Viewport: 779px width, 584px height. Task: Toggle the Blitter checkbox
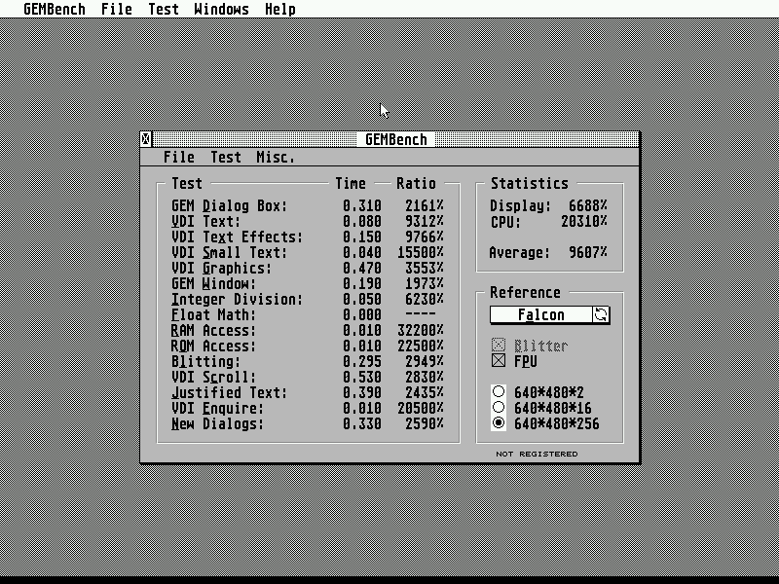[500, 346]
